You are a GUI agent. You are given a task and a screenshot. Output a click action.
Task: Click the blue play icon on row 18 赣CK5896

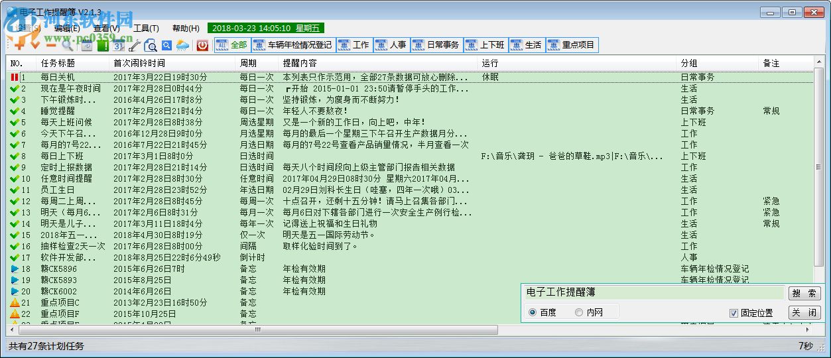[x=15, y=268]
